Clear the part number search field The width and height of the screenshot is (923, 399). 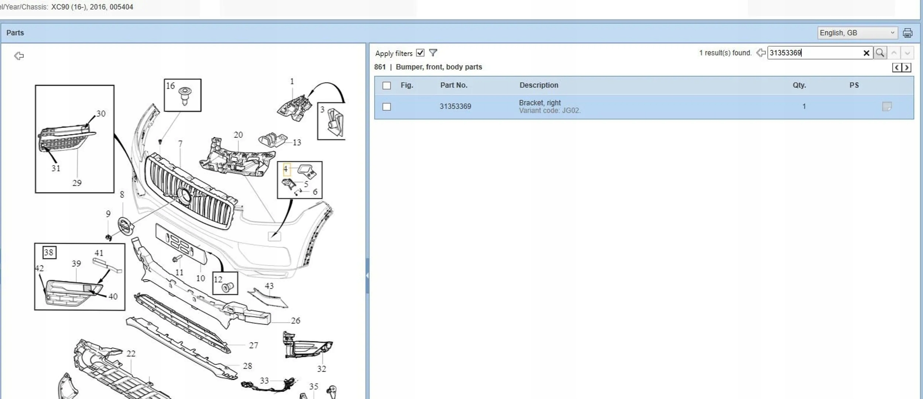[x=866, y=53]
